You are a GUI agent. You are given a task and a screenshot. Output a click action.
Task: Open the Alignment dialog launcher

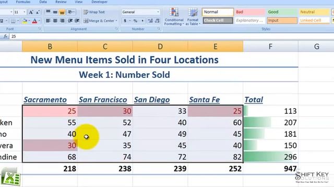pos(117,29)
